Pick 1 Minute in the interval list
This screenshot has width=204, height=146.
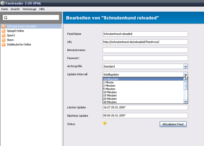[108, 83]
